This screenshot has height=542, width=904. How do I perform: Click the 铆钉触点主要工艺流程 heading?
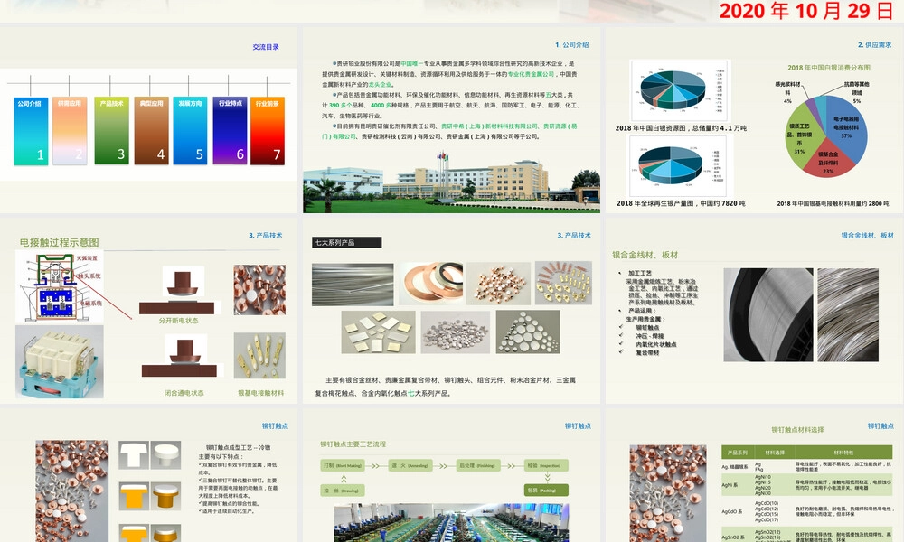353,444
